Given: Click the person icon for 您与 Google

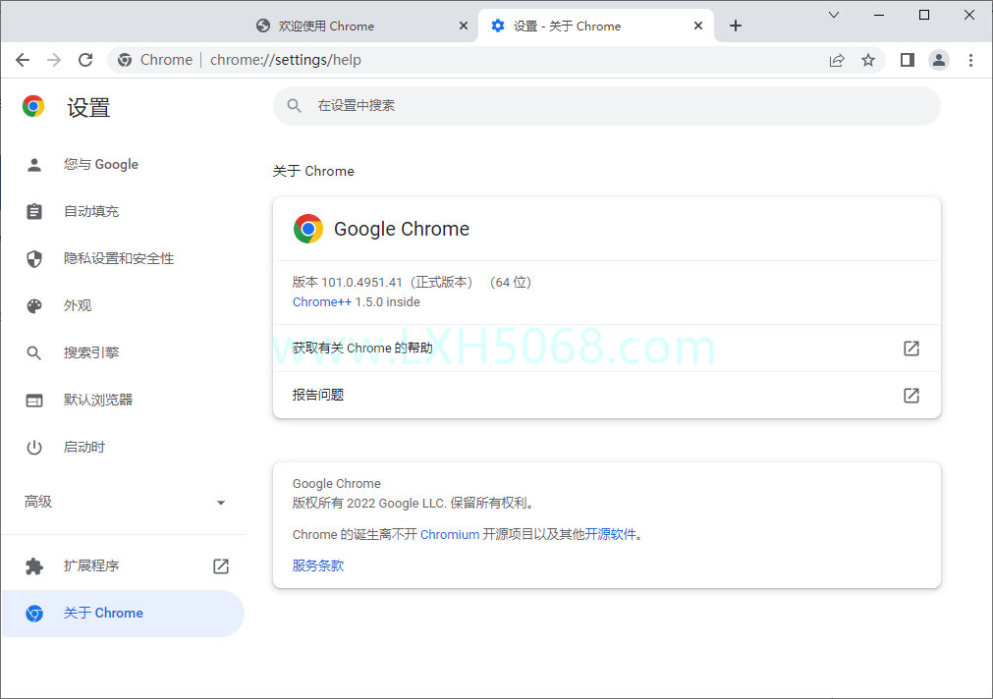Looking at the screenshot, I should (x=34, y=165).
